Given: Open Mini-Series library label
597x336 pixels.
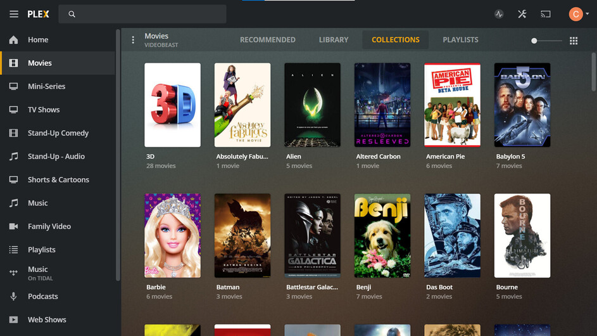Looking at the screenshot, I should click(x=46, y=86).
